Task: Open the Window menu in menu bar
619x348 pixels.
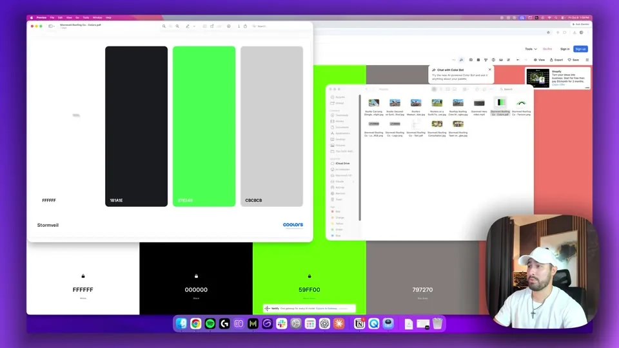Action: click(97, 17)
